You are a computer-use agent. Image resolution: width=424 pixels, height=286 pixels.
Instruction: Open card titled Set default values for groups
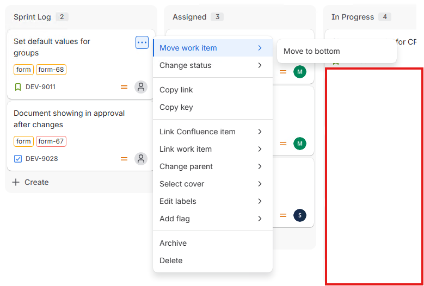[52, 47]
